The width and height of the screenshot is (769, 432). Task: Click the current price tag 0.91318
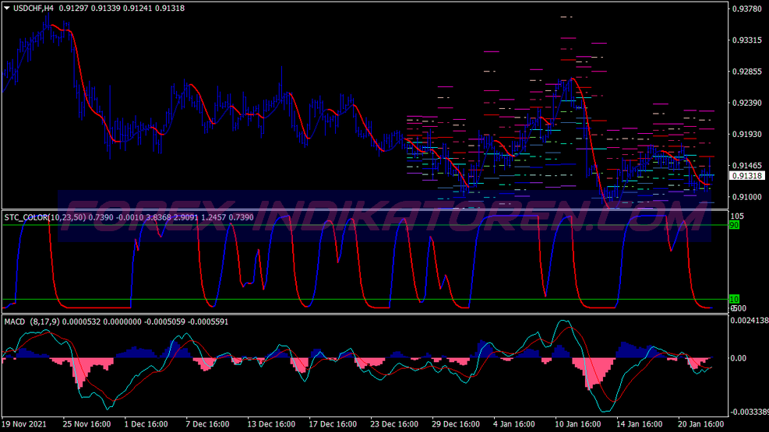pyautogui.click(x=746, y=176)
